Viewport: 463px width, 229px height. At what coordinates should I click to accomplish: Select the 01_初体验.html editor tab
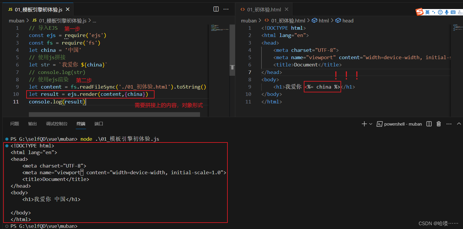[x=264, y=9]
